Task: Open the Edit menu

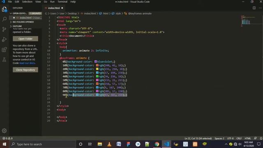Action: coord(17,2)
